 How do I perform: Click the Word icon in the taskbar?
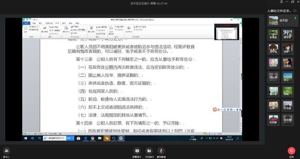(121, 138)
